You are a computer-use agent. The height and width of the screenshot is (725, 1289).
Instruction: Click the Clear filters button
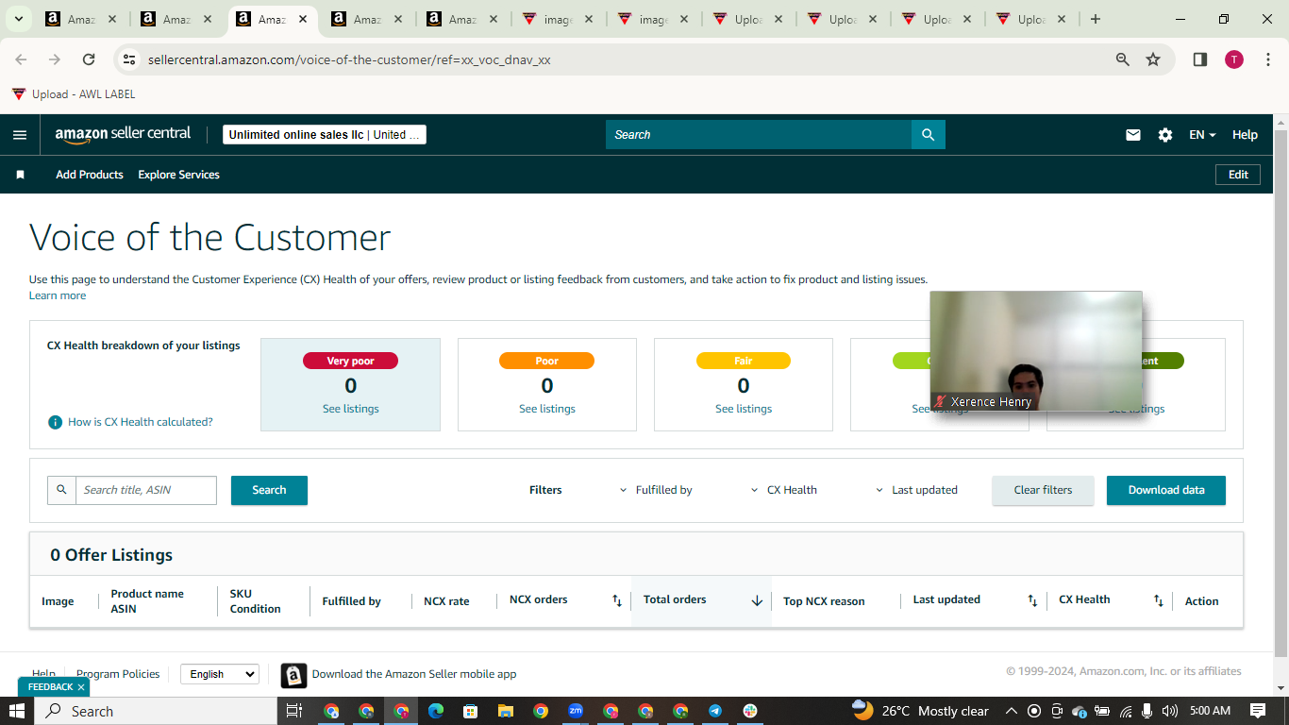coord(1043,490)
